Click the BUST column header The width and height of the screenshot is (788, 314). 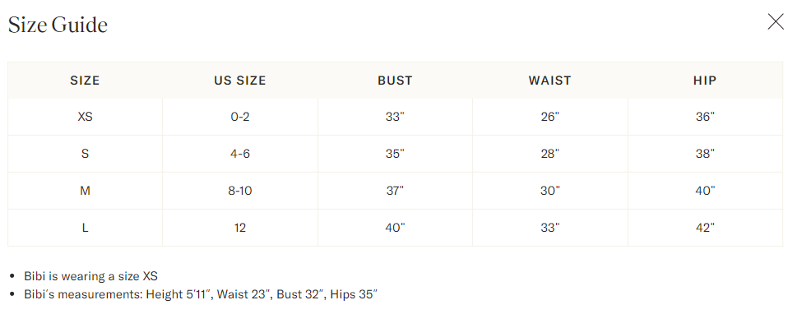click(395, 81)
